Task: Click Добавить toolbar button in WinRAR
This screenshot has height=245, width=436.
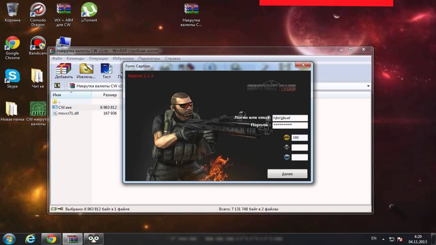Action: coord(64,71)
